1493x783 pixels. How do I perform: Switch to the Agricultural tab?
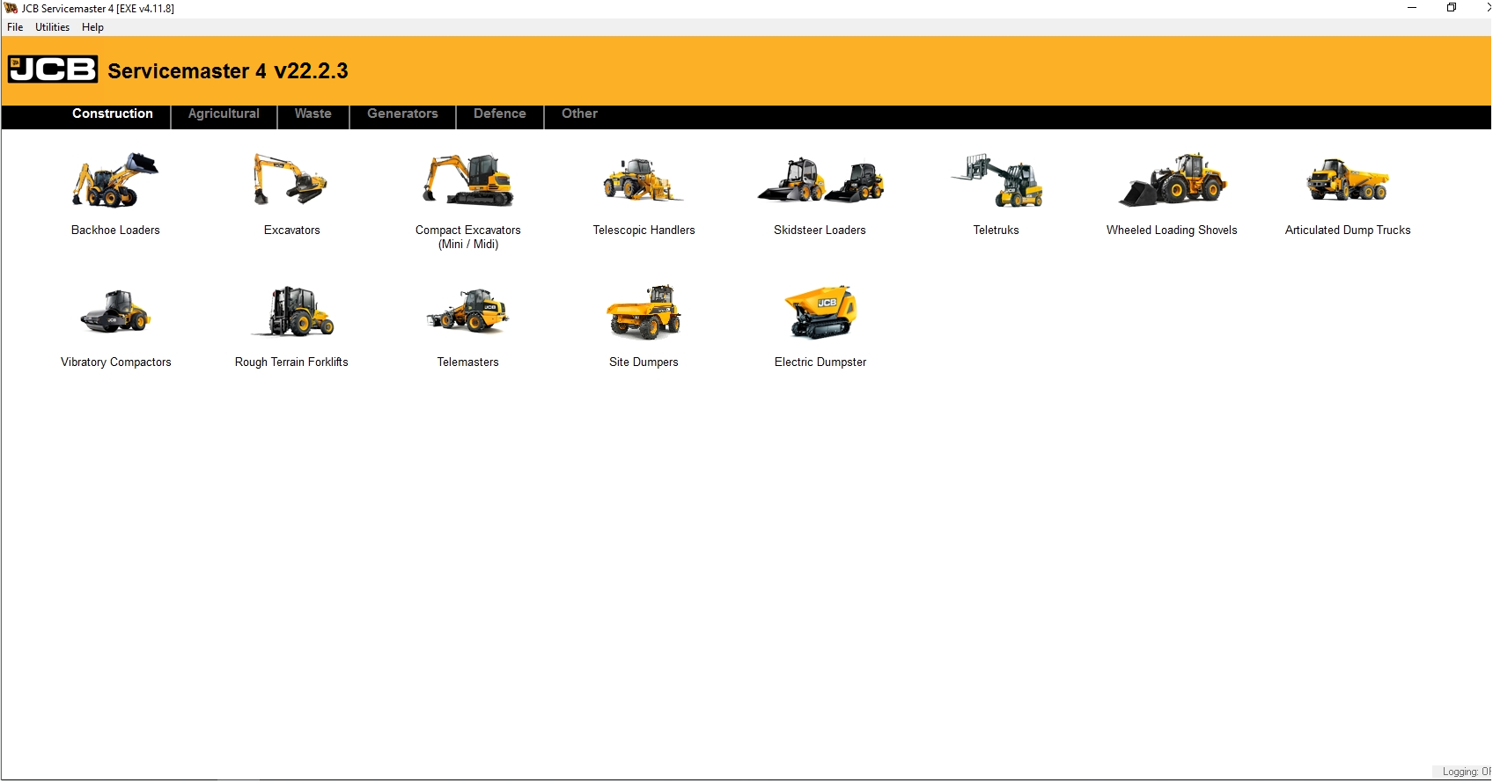point(224,113)
